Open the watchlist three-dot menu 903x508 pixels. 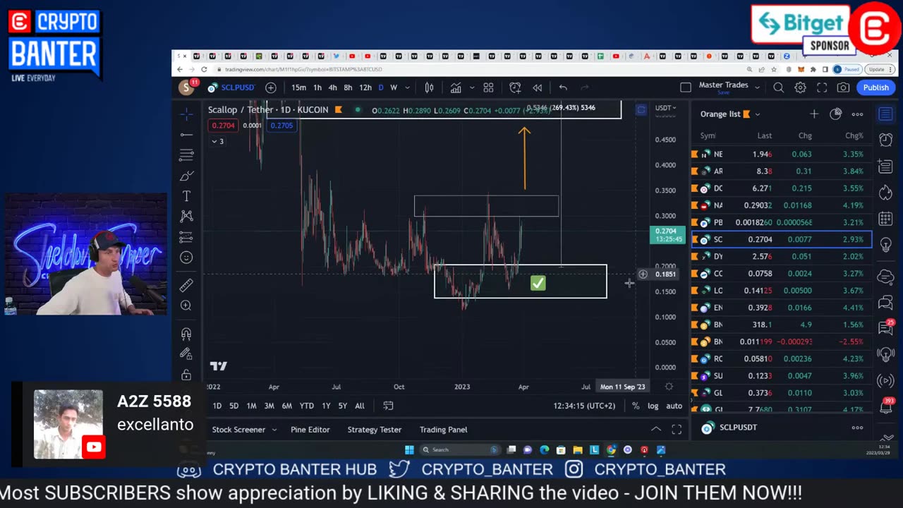[x=857, y=114]
